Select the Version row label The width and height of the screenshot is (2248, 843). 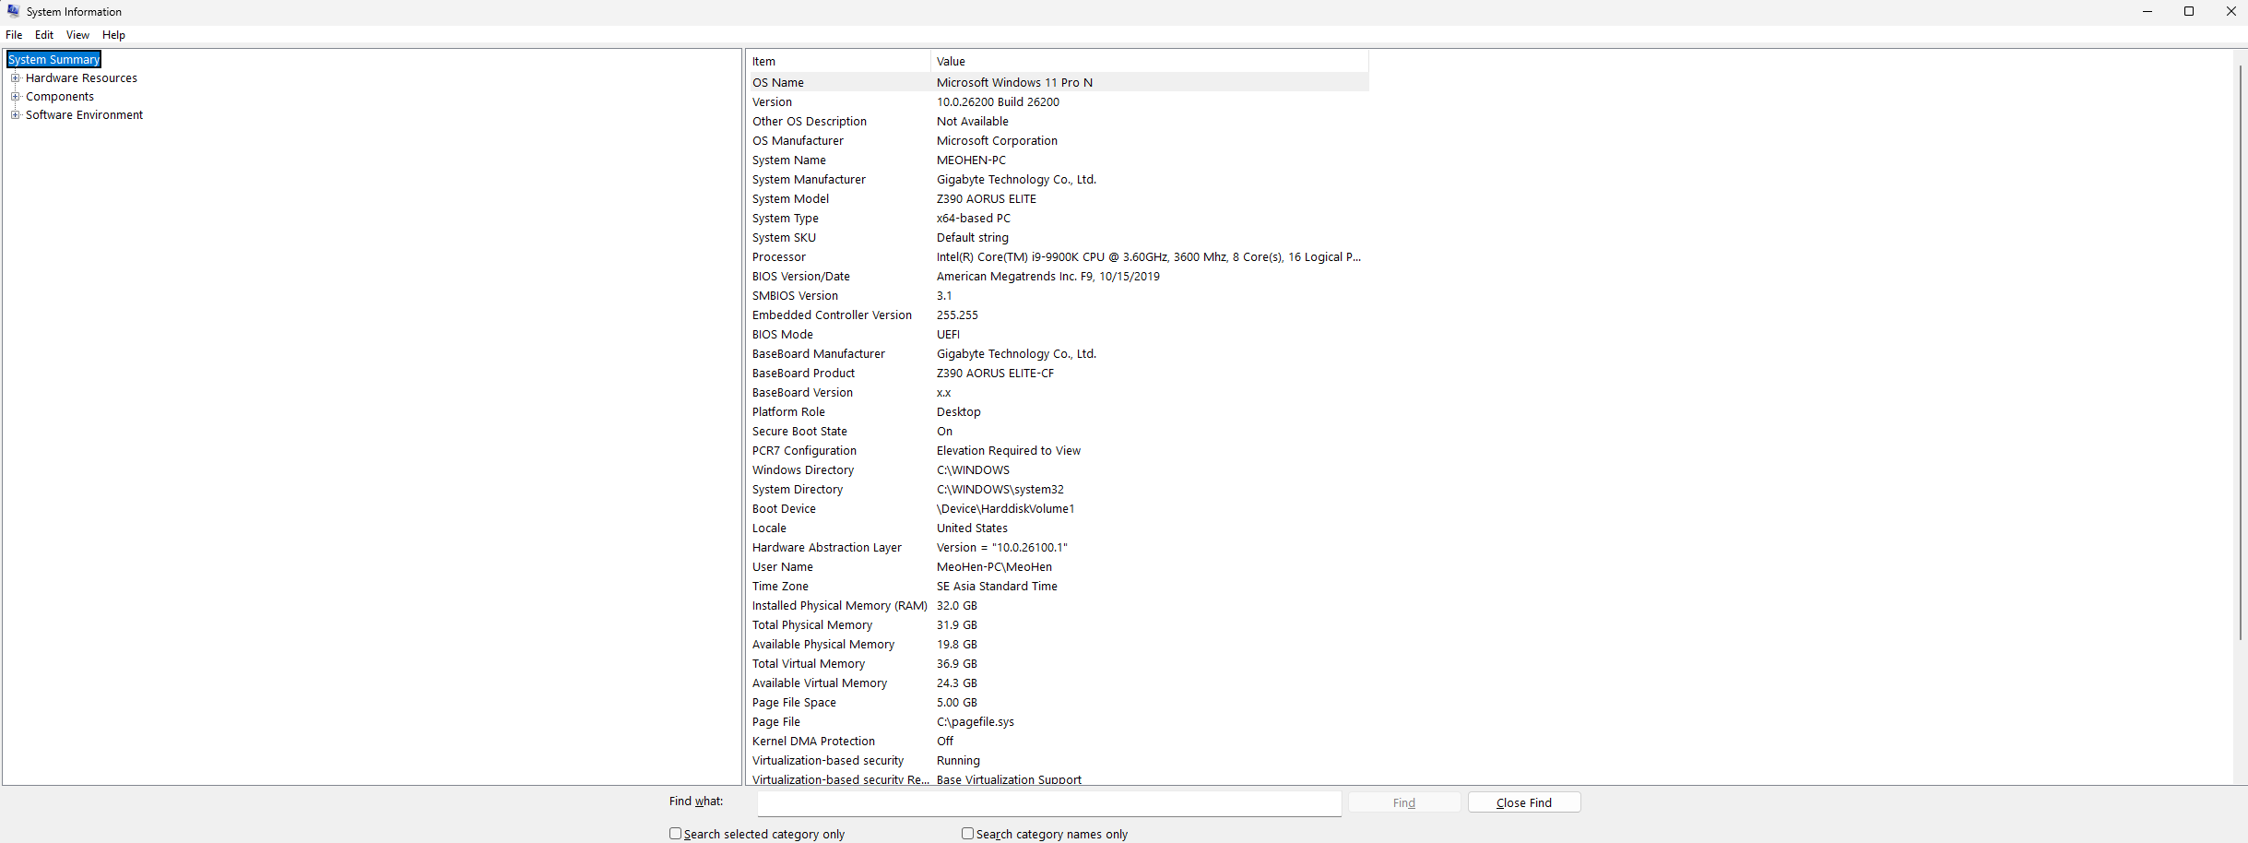772,102
